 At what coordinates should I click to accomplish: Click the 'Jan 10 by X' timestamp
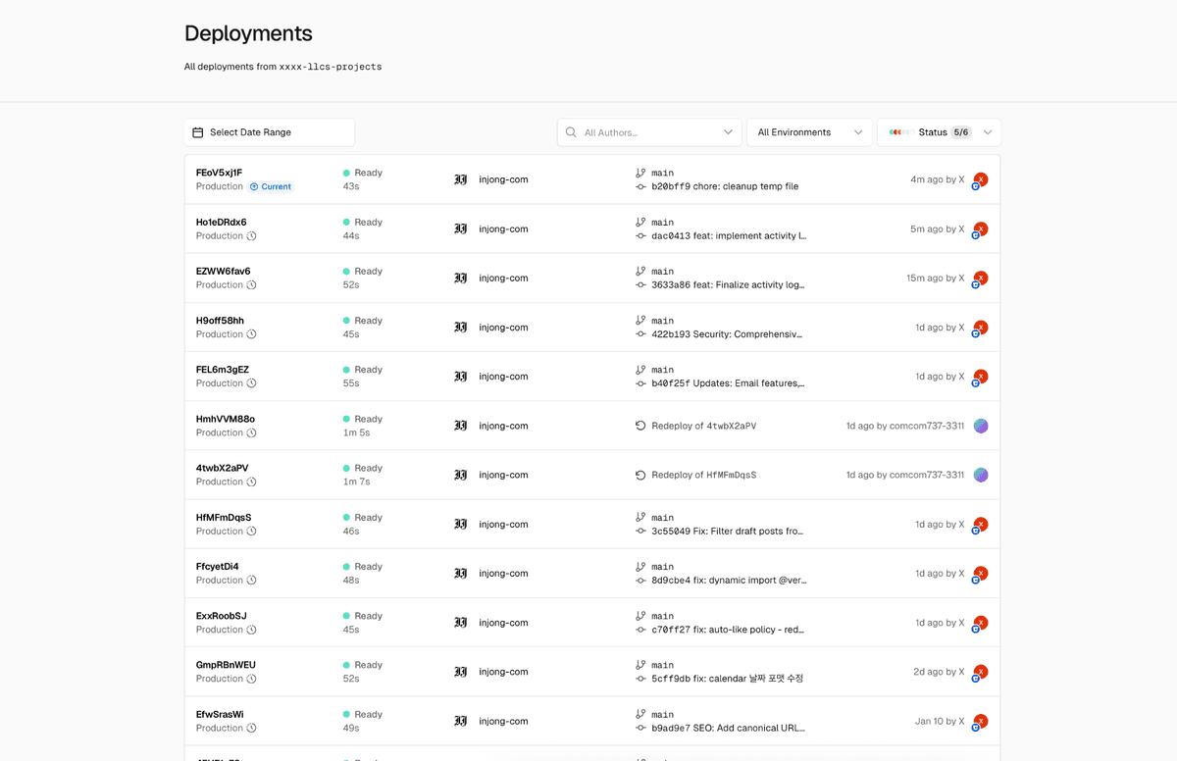point(940,721)
